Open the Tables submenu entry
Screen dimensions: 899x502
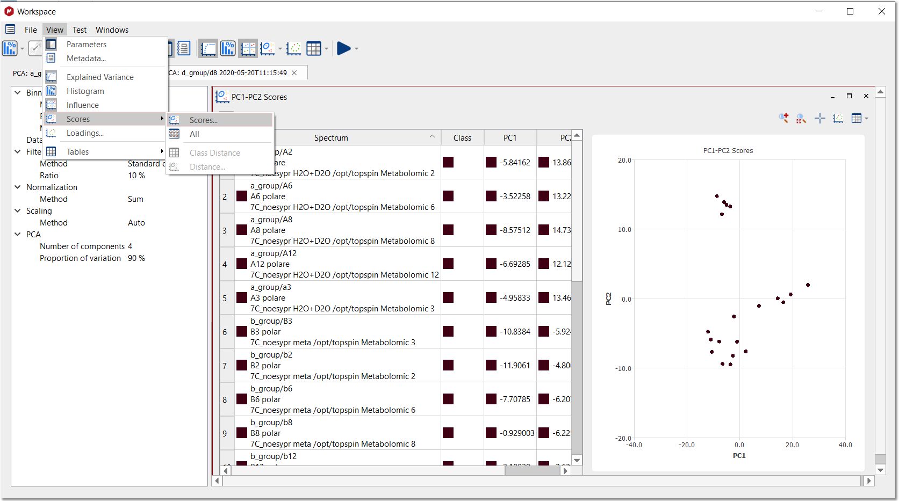click(x=105, y=152)
